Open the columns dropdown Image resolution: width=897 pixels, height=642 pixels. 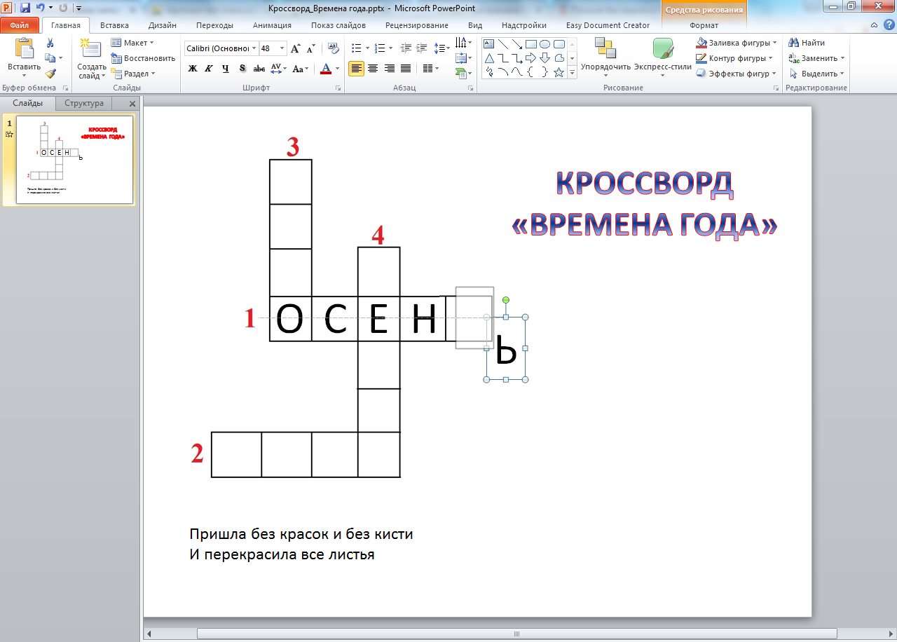(x=431, y=69)
